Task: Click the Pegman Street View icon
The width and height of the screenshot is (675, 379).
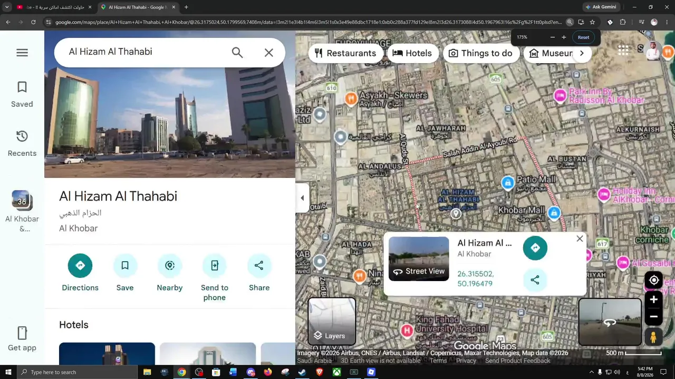Action: point(653,337)
